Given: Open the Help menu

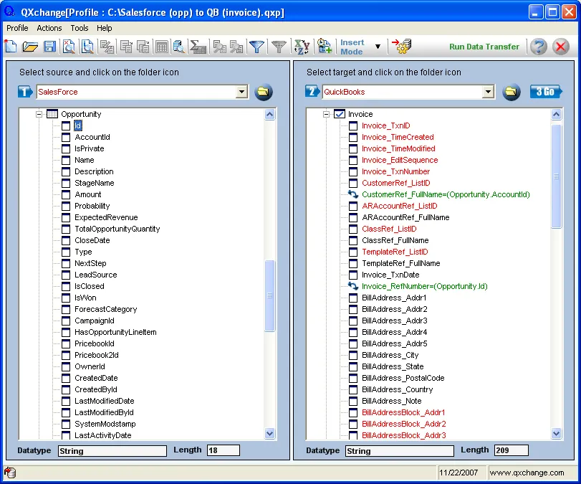Looking at the screenshot, I should click(x=104, y=28).
